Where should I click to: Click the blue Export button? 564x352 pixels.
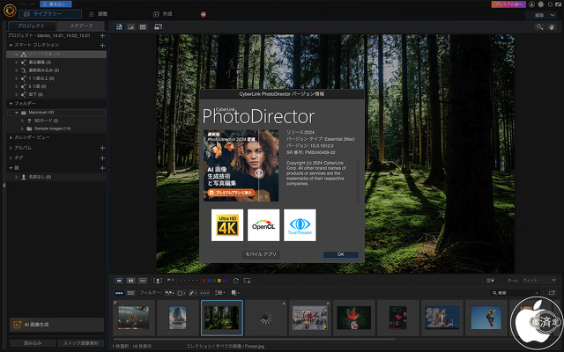(x=56, y=4)
